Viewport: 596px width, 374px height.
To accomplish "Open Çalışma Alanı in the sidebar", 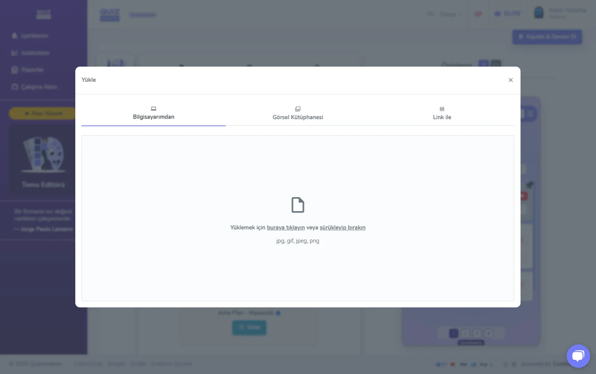I will 39,87.
